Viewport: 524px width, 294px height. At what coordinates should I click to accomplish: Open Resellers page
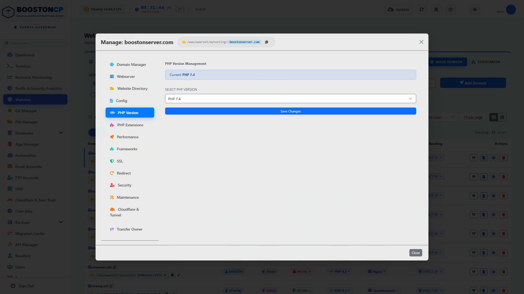coord(35,256)
